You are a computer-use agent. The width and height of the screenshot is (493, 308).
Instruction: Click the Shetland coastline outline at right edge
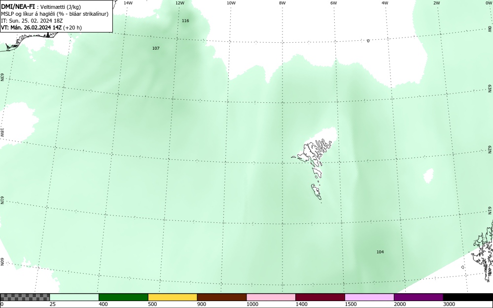point(484,251)
